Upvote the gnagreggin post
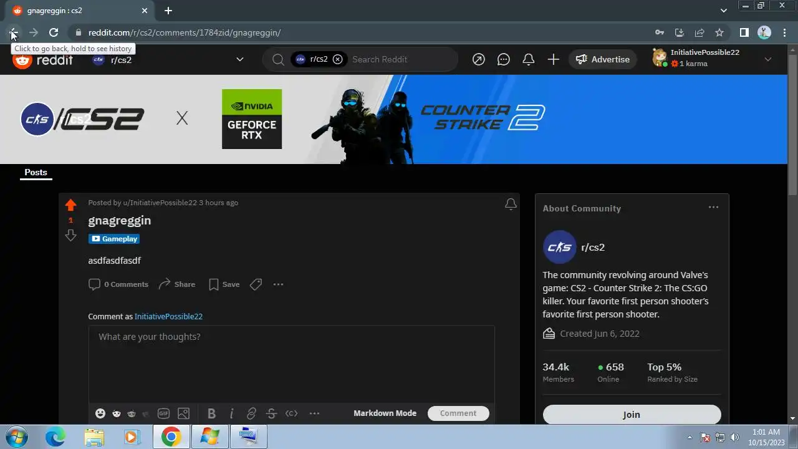This screenshot has height=449, width=798. click(70, 205)
